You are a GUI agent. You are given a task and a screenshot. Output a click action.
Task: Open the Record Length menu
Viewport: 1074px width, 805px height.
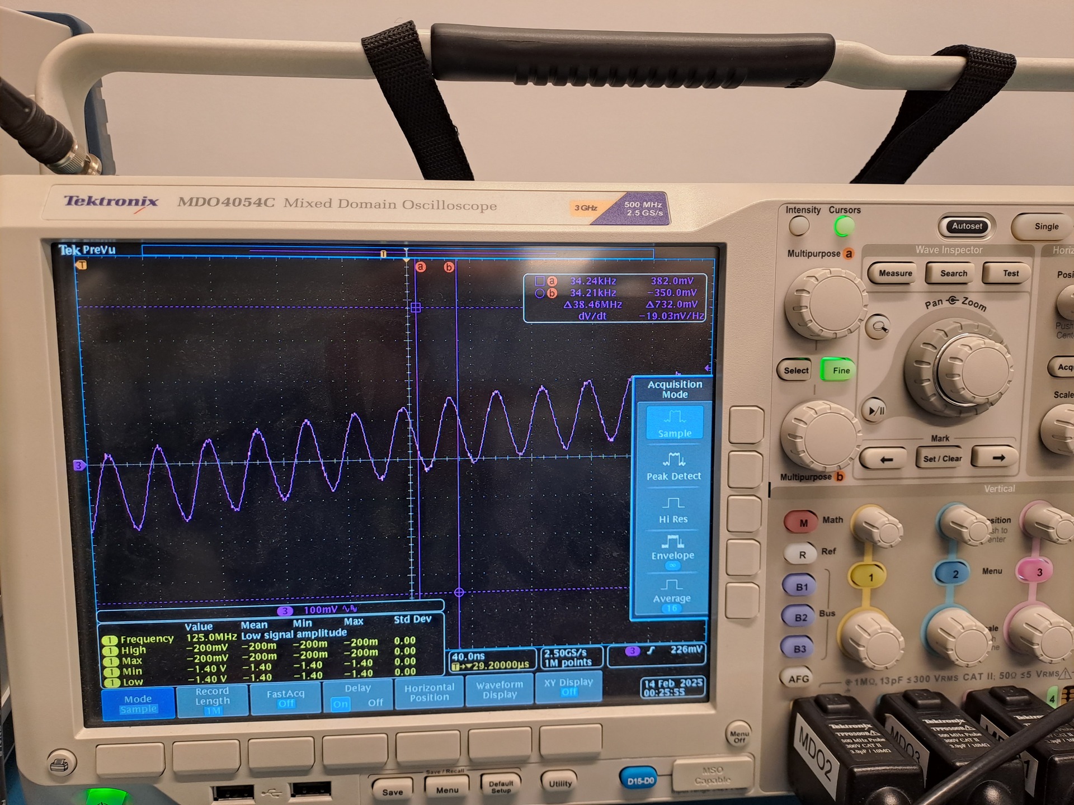[213, 700]
